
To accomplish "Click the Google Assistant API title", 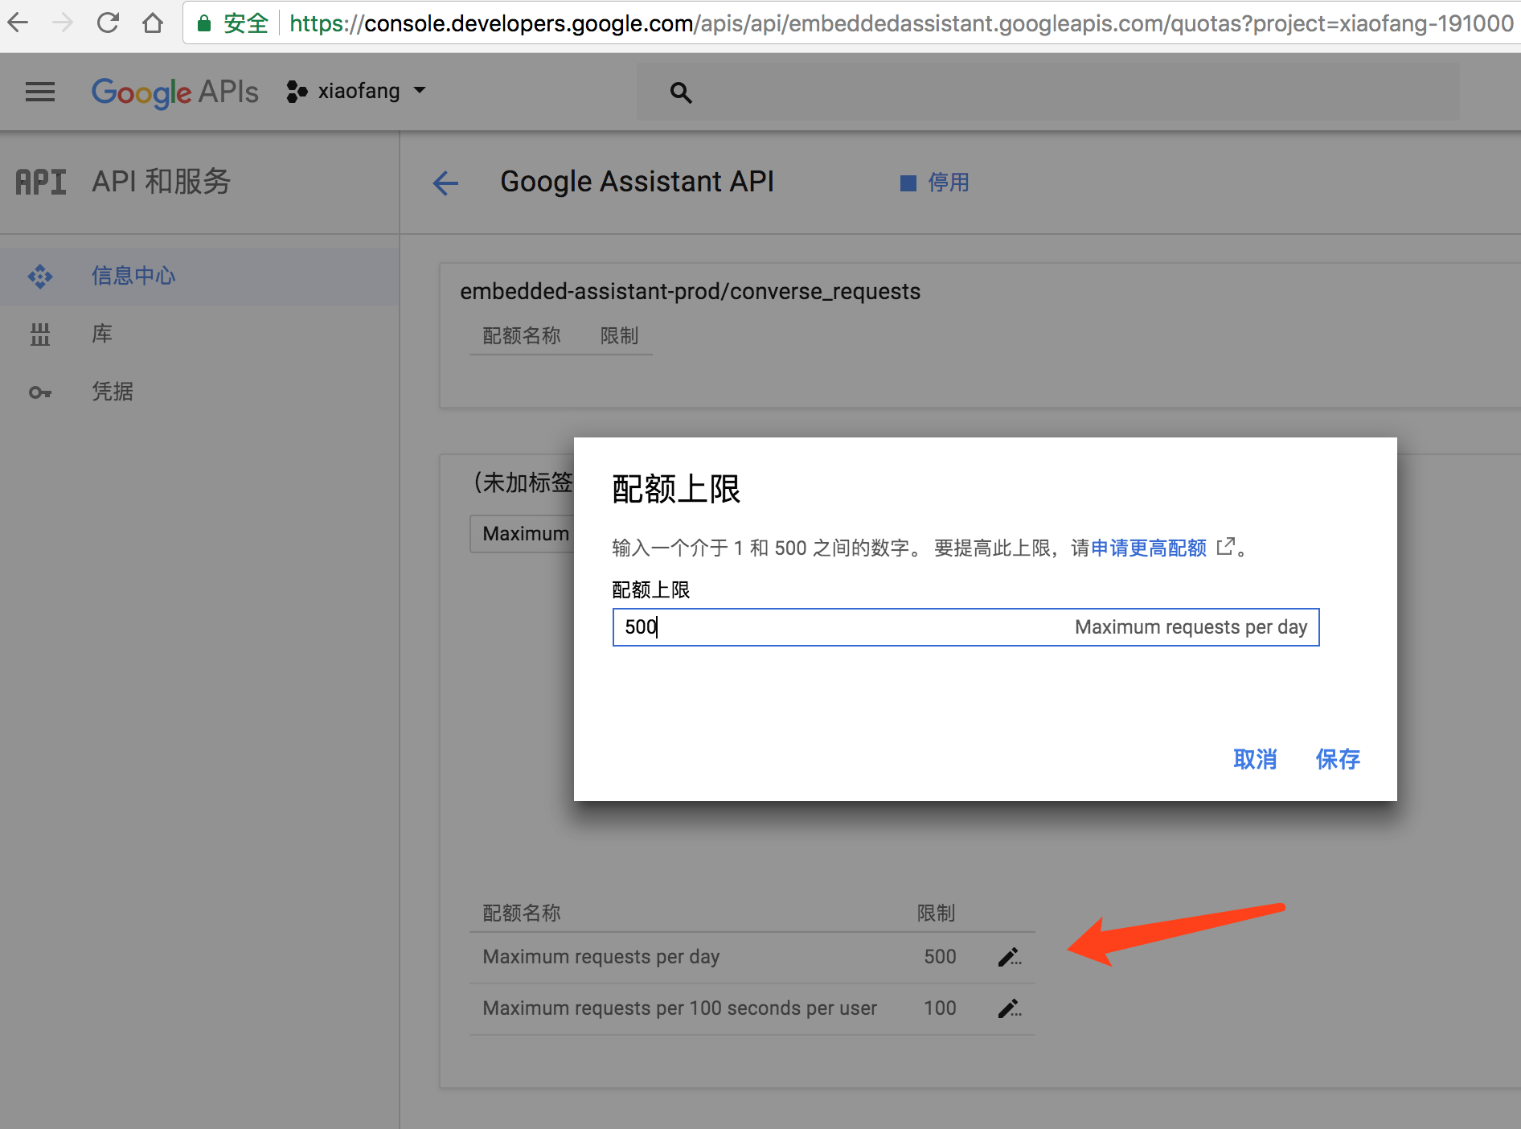I will coord(637,182).
